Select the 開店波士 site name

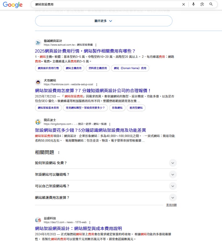click(50, 120)
